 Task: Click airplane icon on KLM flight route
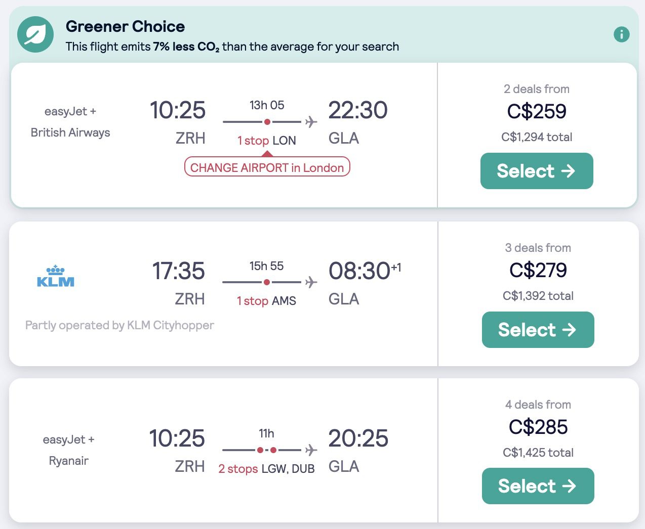tap(311, 282)
